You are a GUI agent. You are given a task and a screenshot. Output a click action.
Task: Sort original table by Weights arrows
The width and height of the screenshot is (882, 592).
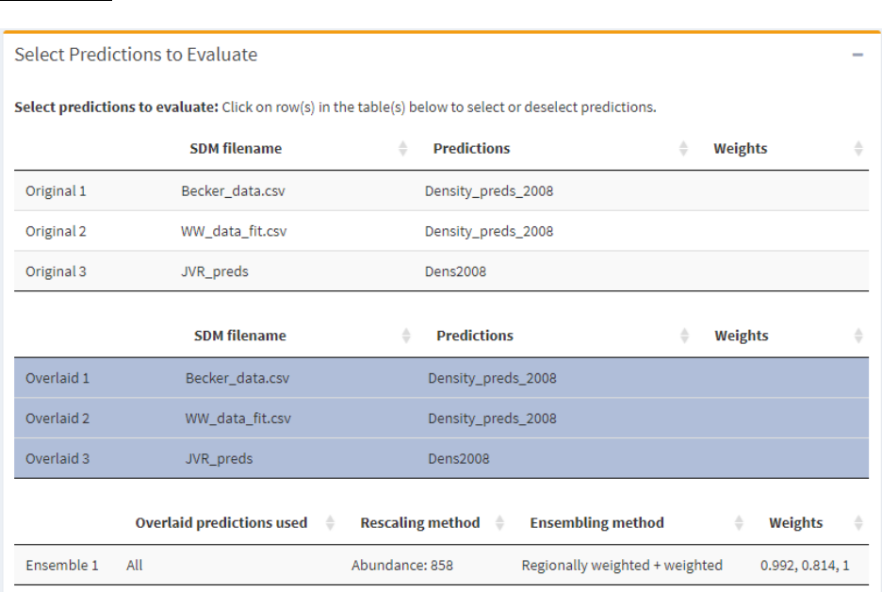(x=858, y=149)
